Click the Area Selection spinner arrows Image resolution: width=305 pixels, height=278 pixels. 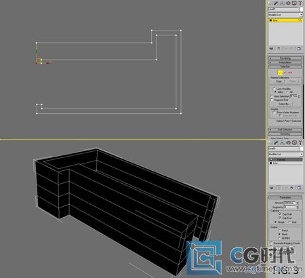(299, 96)
